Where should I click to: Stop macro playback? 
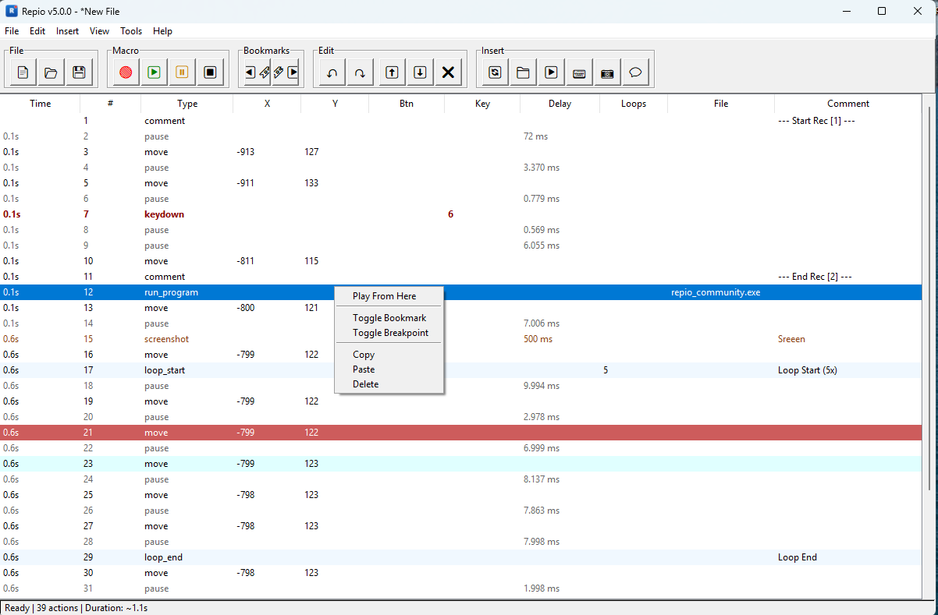coord(209,72)
